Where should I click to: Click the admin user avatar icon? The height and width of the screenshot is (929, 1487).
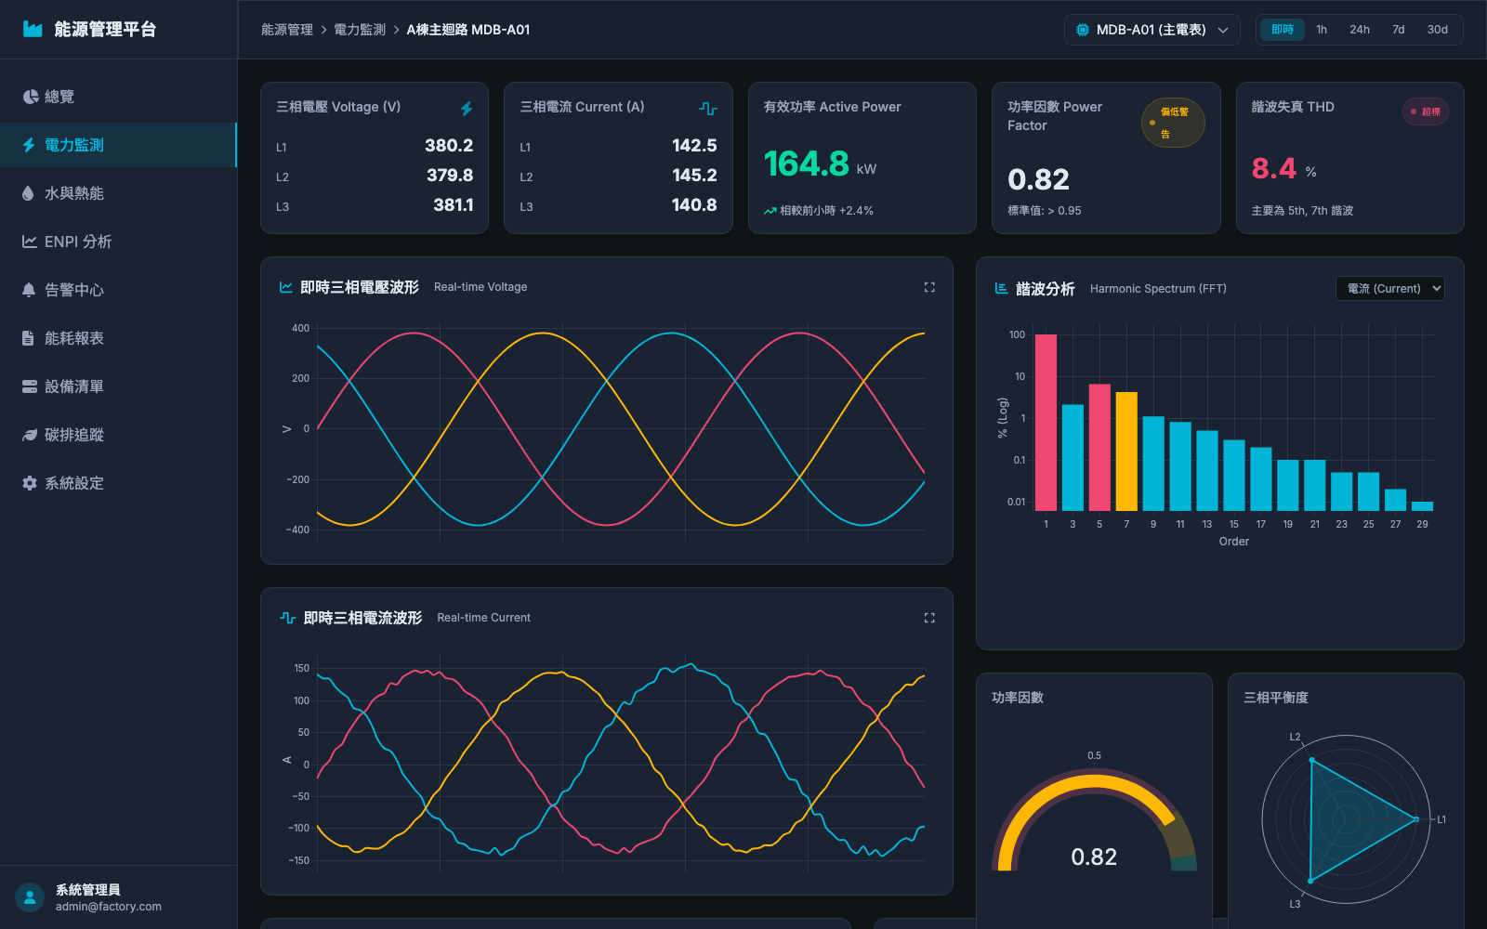click(x=30, y=897)
